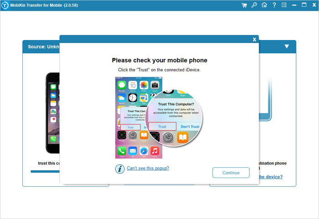Go to the home icon

tap(264, 5)
